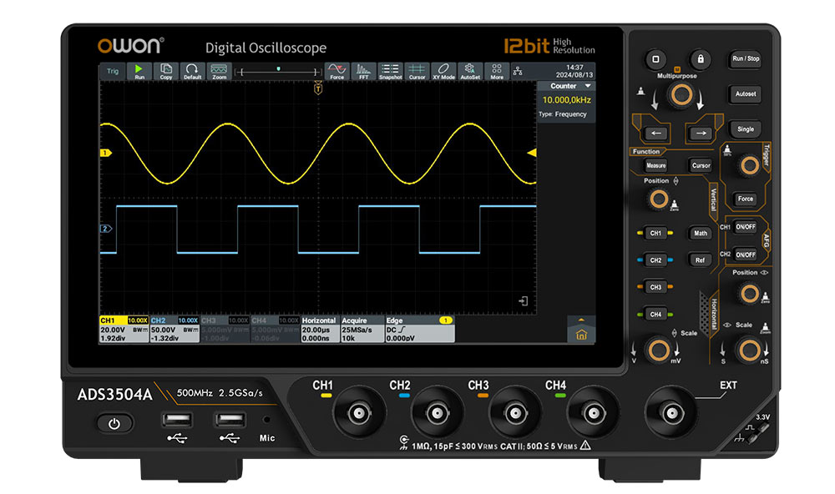
Task: Click the CH4 BNC input connector
Action: pyautogui.click(x=593, y=413)
